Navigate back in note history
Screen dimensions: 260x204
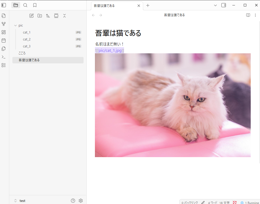93,15
